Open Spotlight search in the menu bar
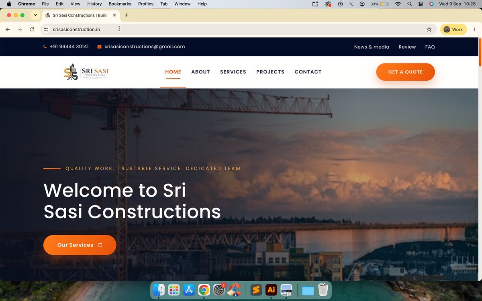Image resolution: width=482 pixels, height=301 pixels. [x=409, y=4]
